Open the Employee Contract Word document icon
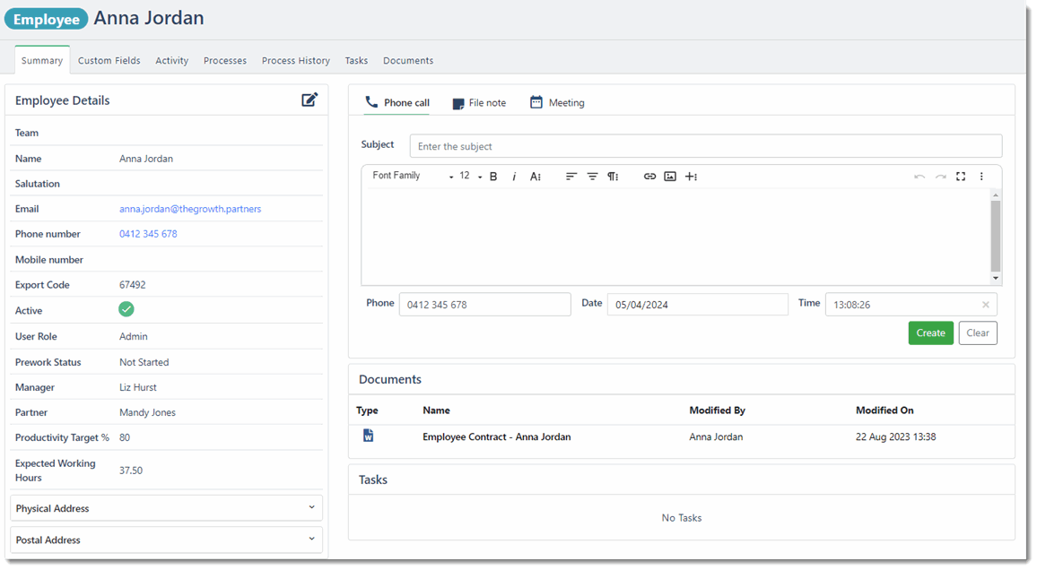The width and height of the screenshot is (1037, 570). click(368, 435)
